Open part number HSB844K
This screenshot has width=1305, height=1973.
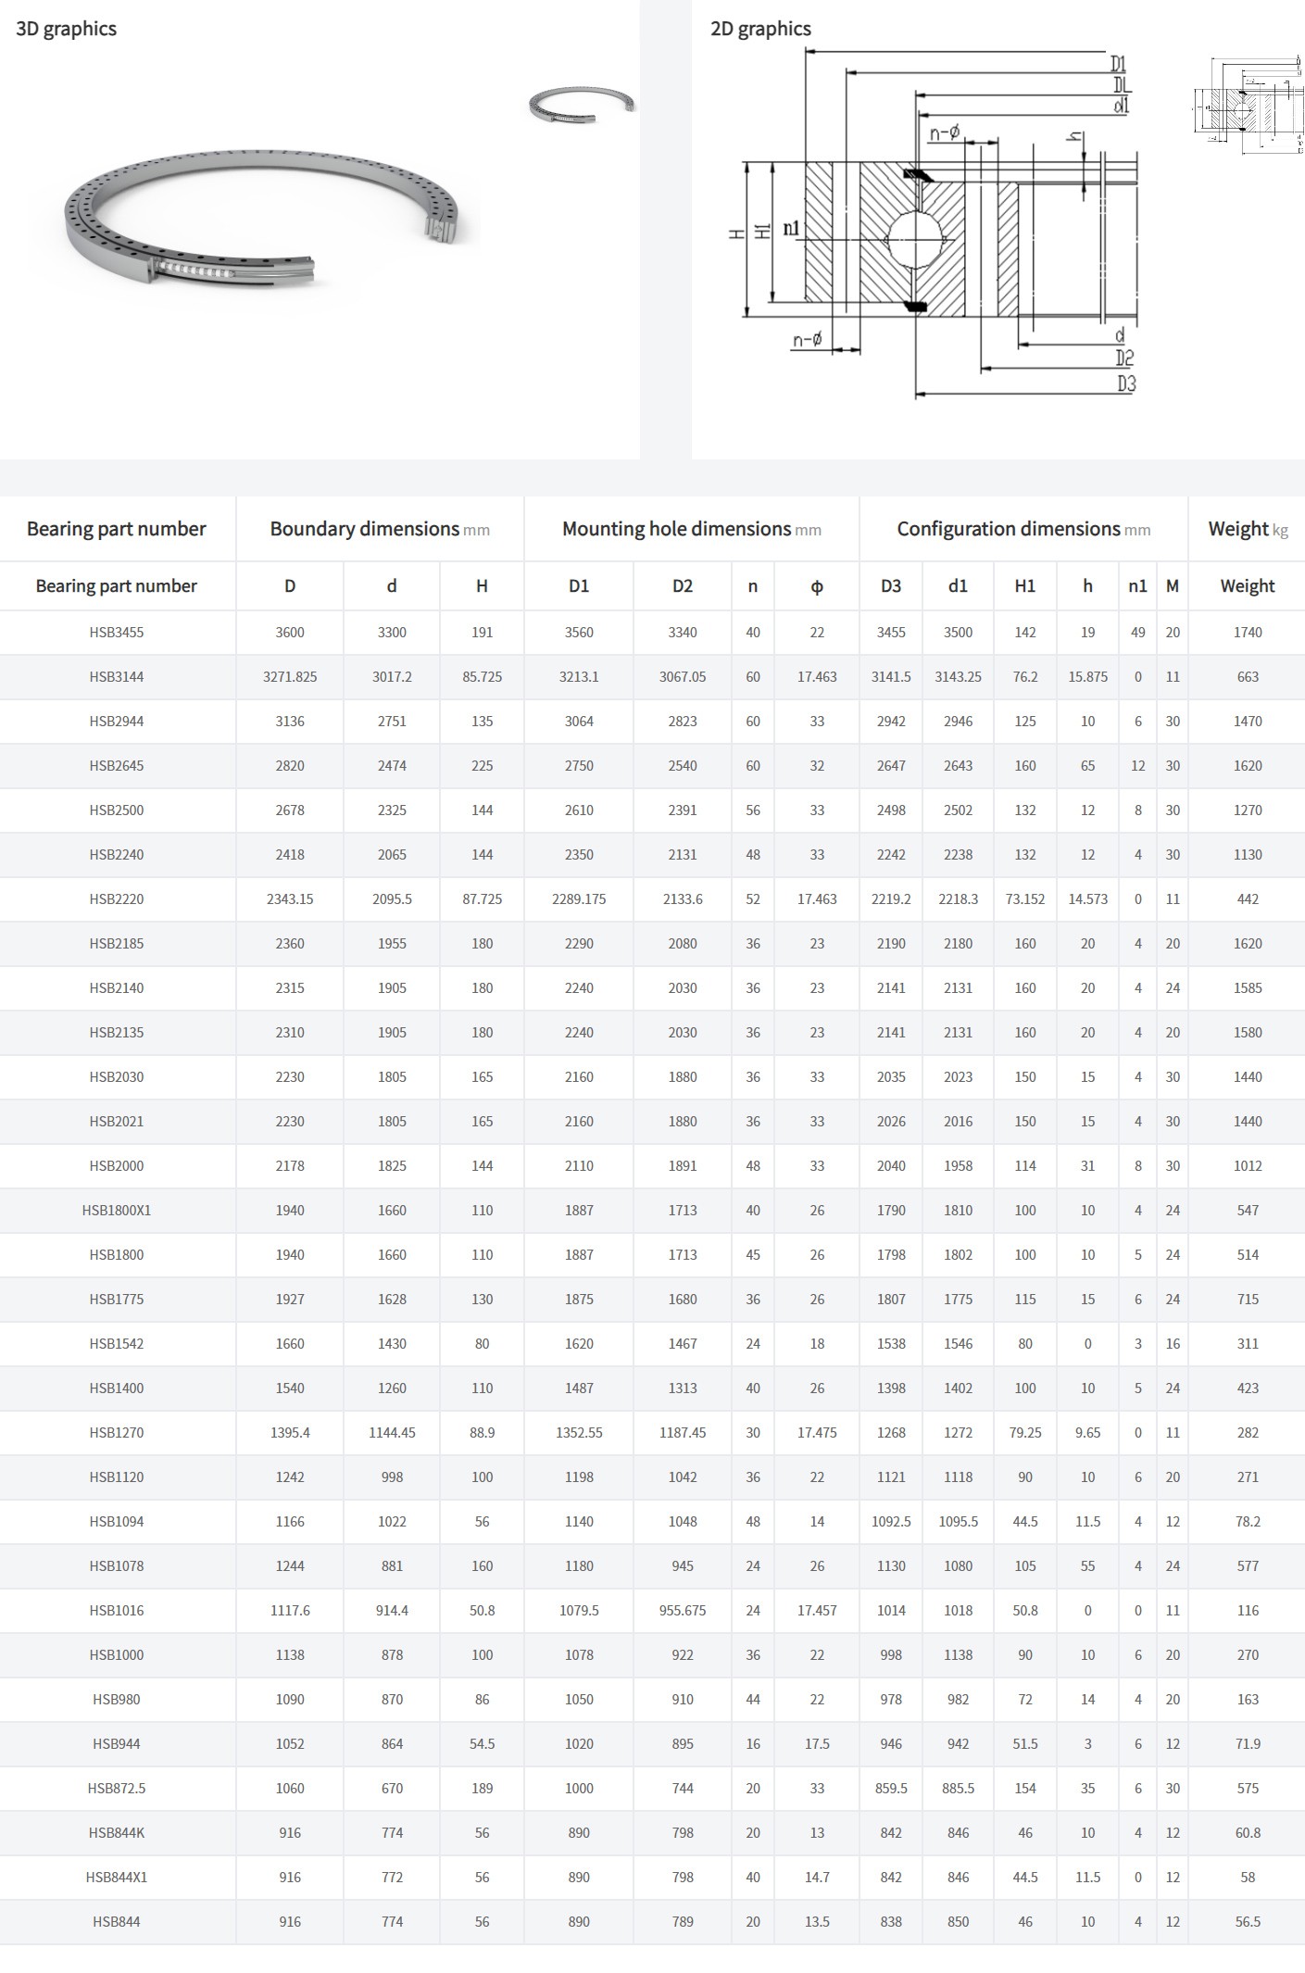click(117, 1833)
